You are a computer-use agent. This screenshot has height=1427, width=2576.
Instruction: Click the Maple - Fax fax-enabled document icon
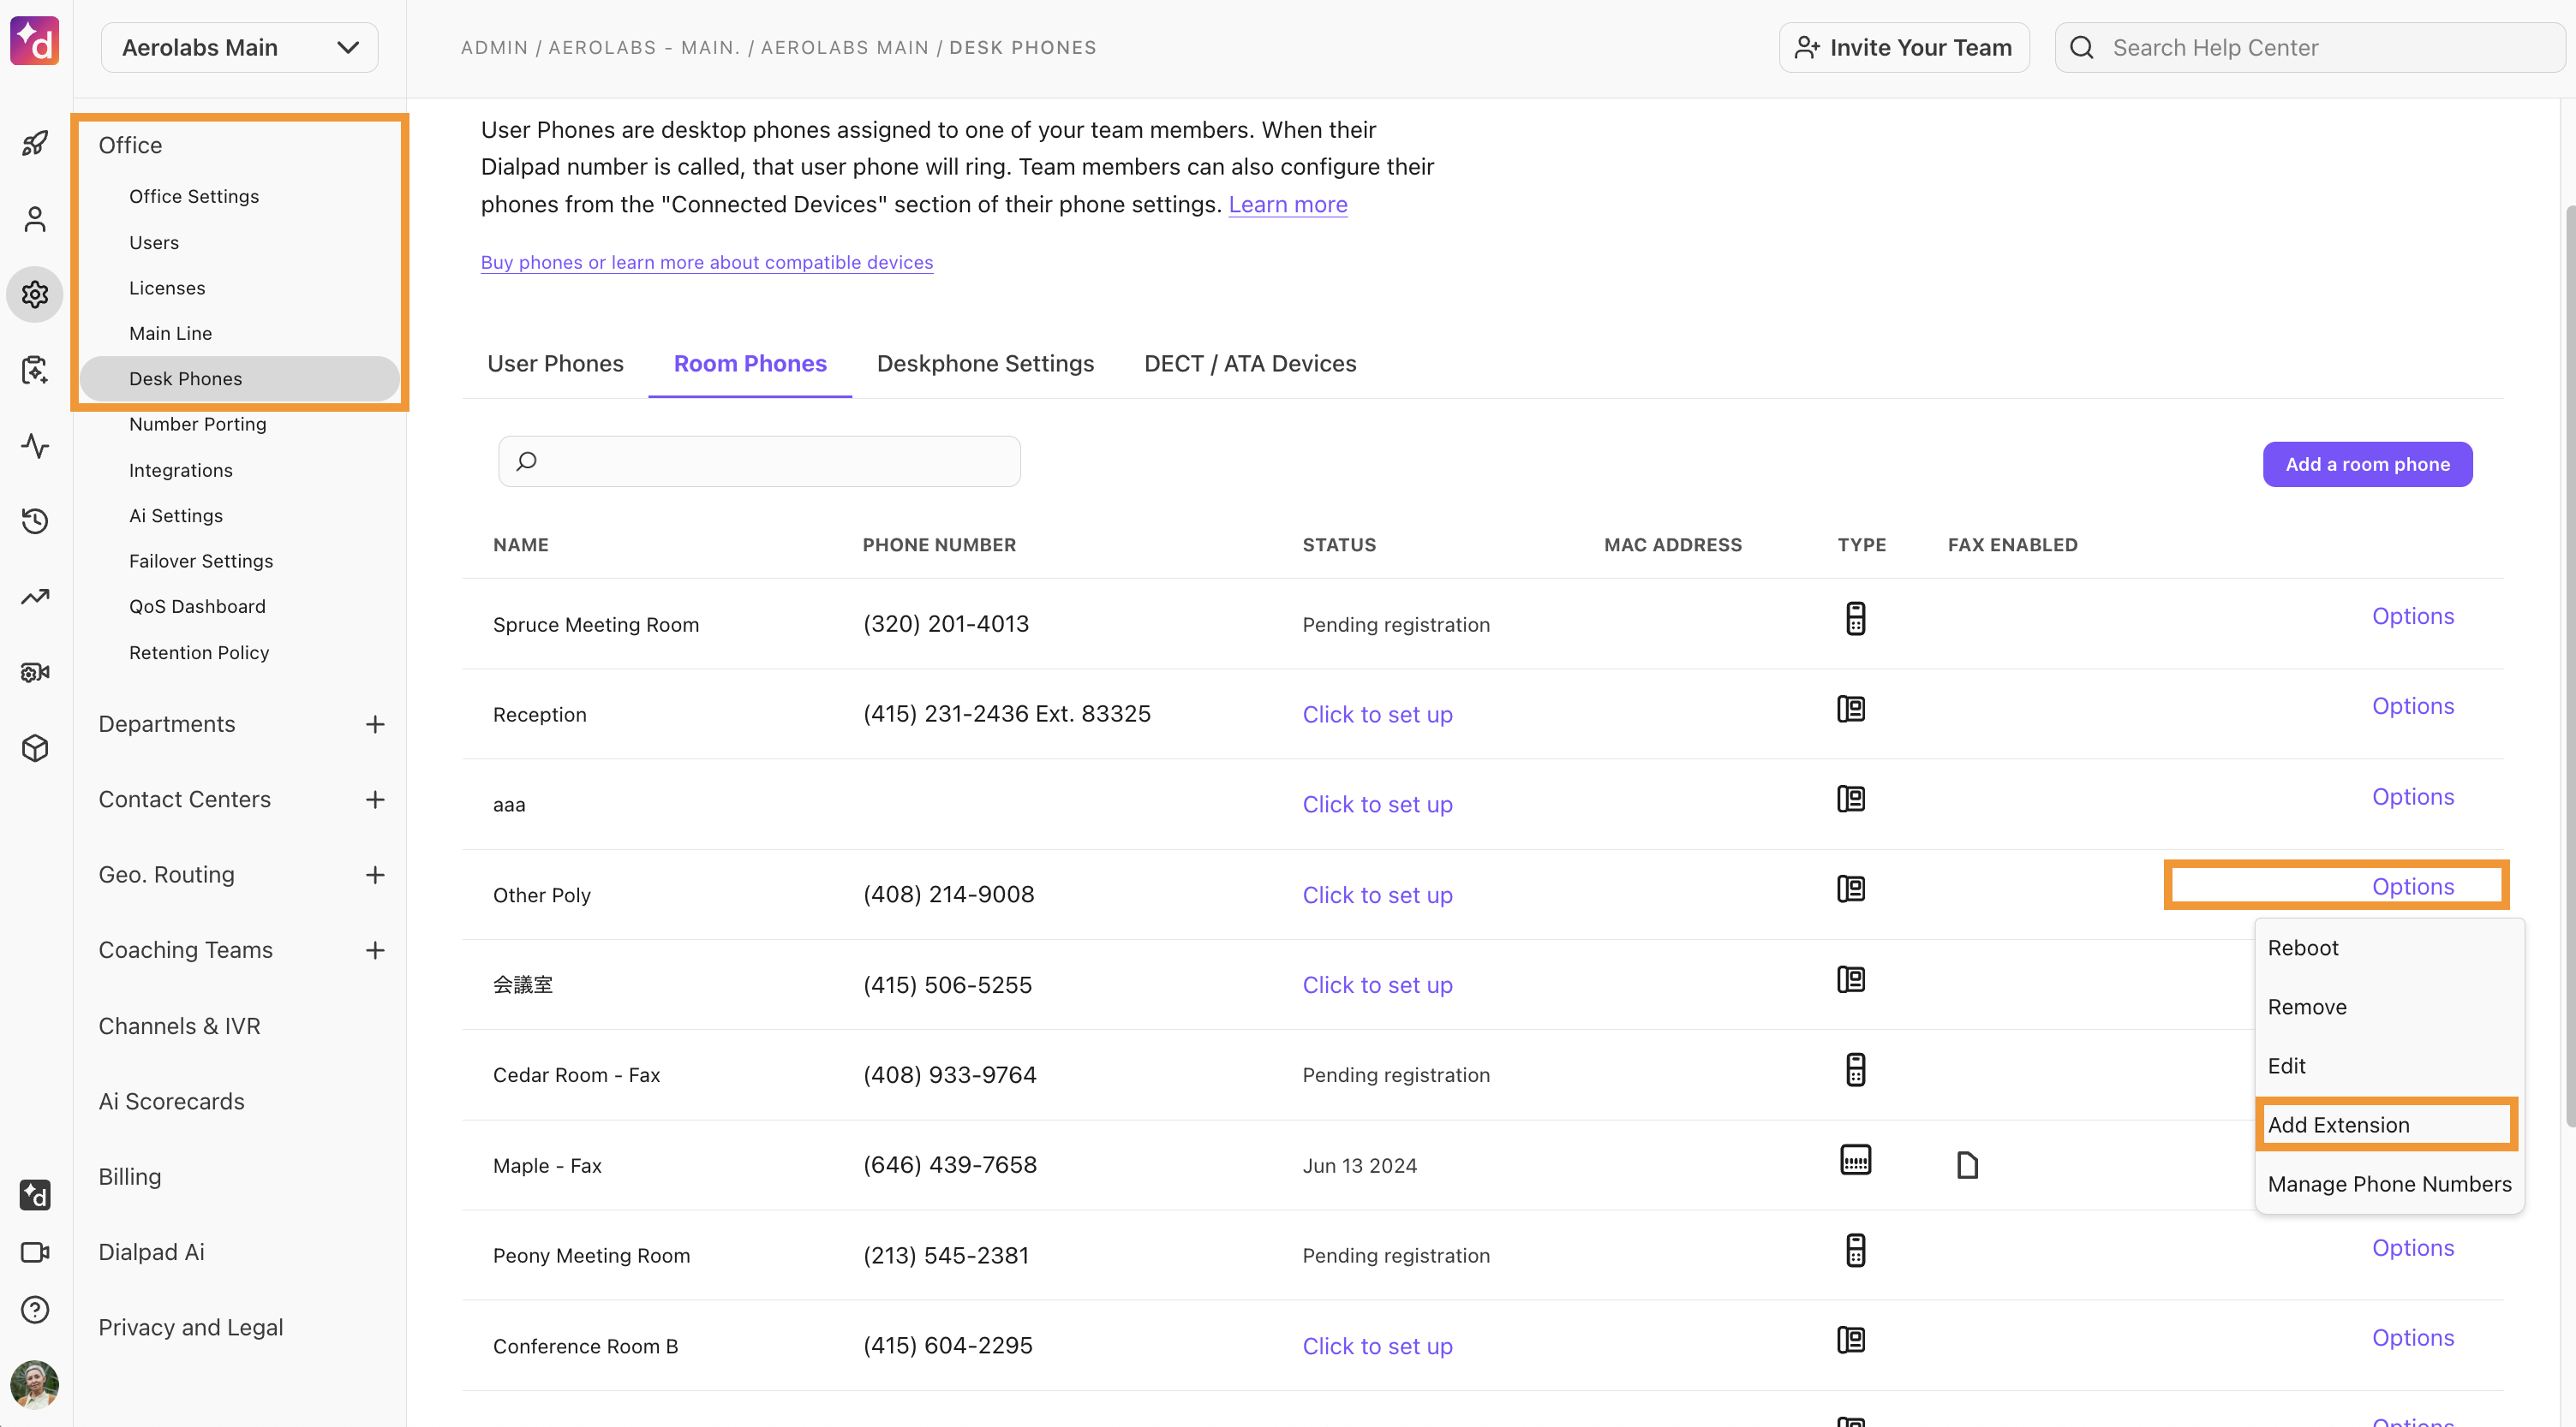pos(1967,1165)
